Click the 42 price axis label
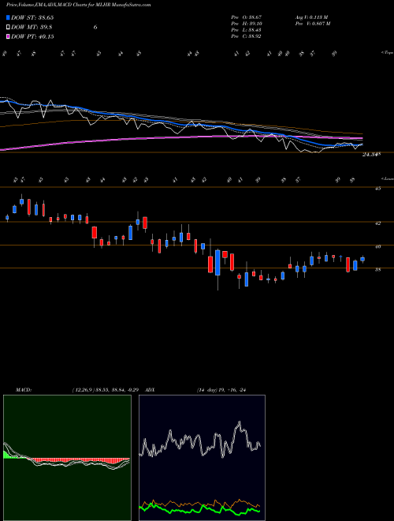 [377, 223]
